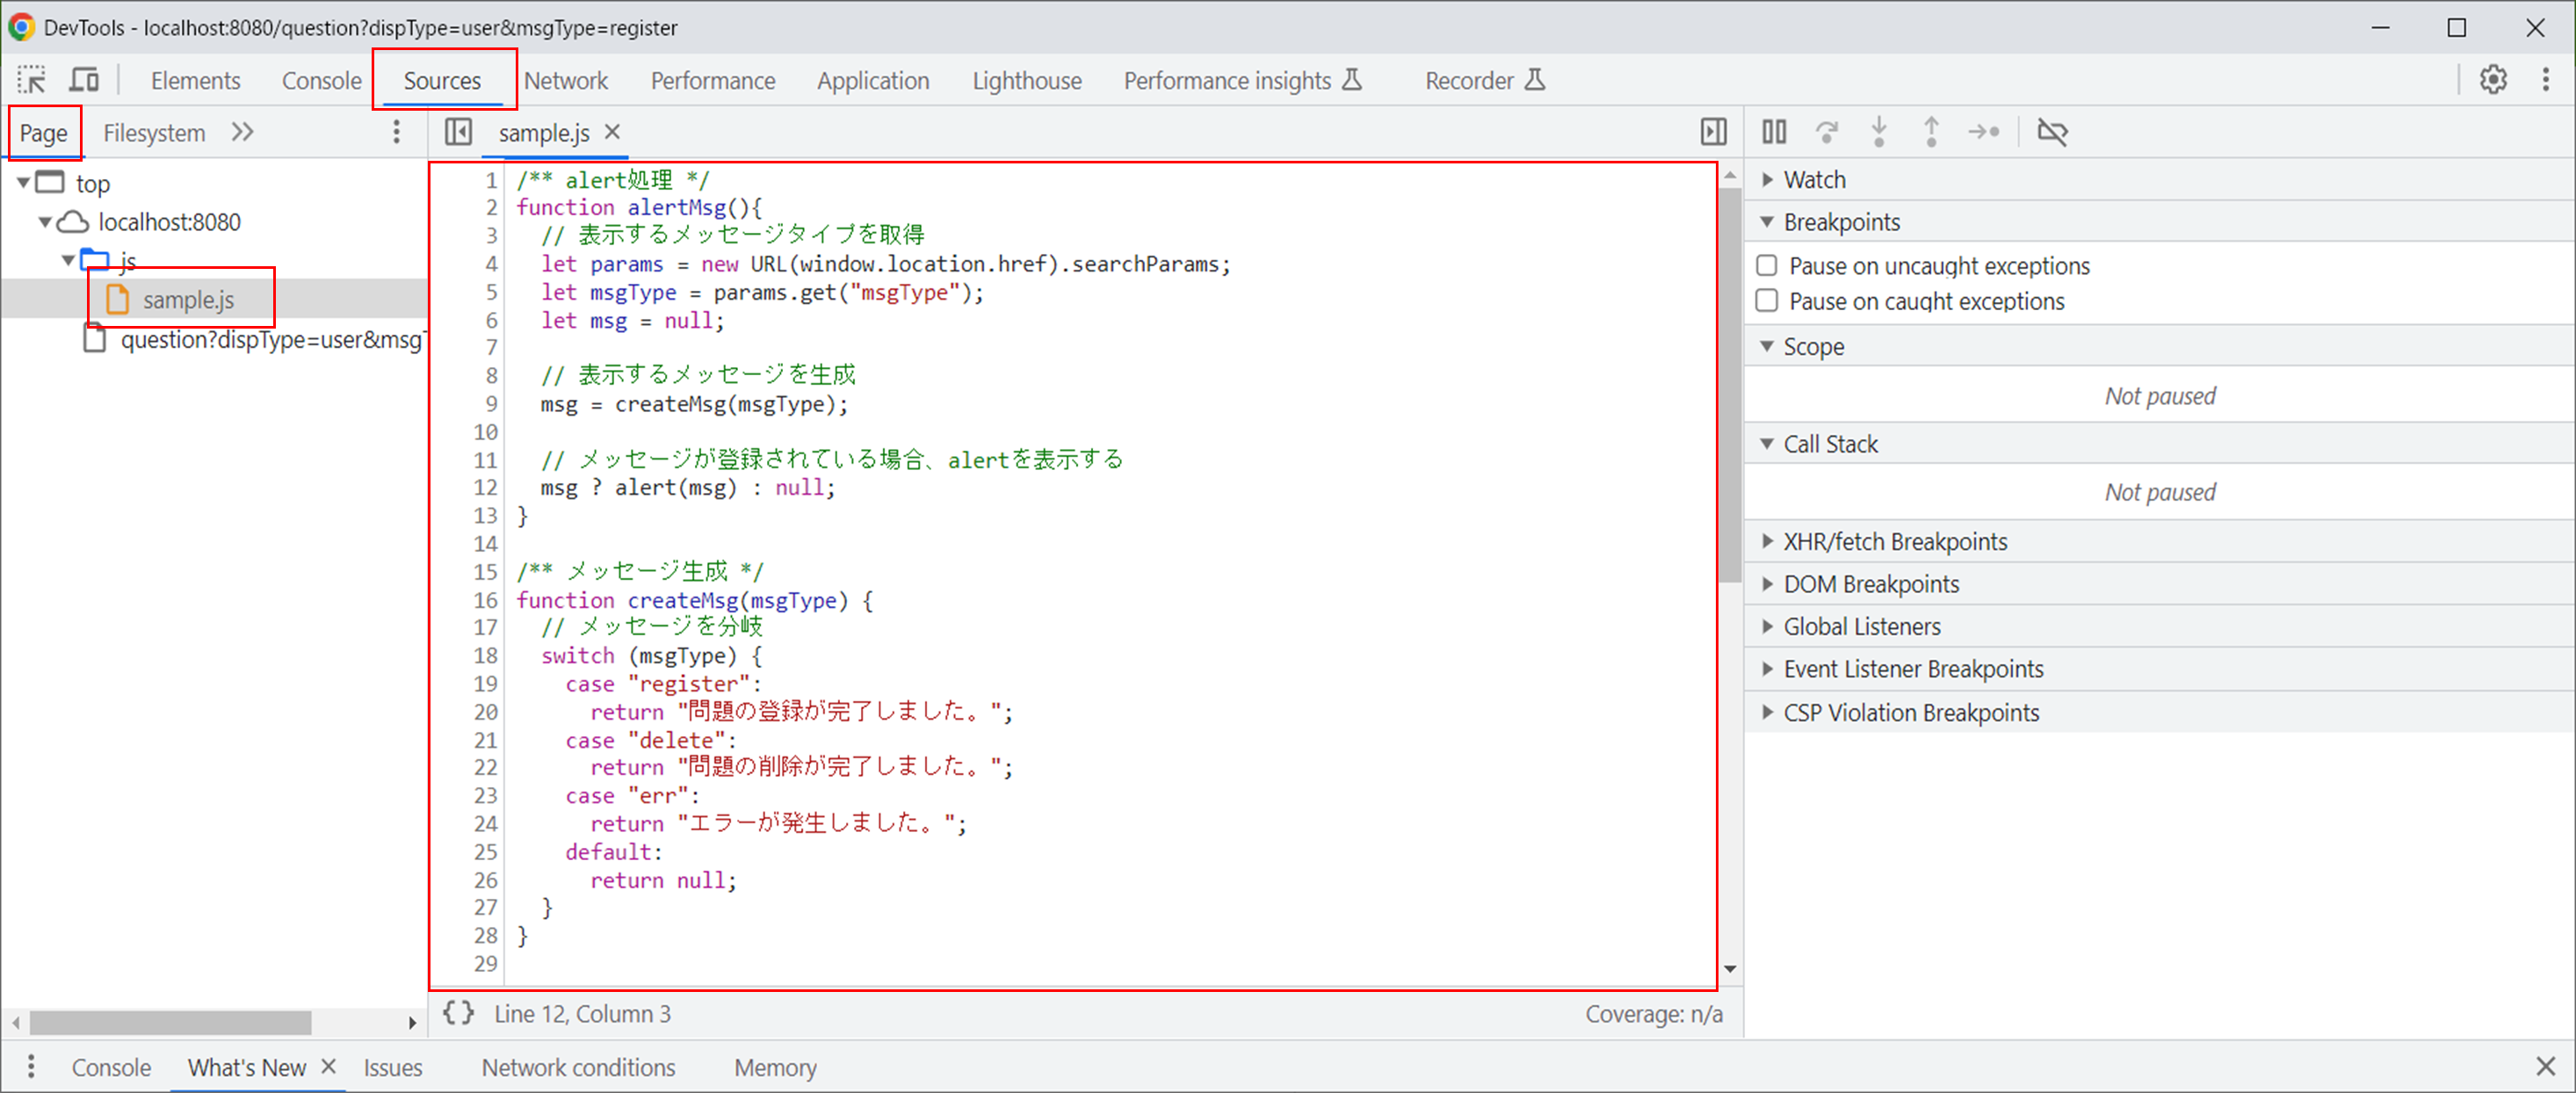Enable Pause on caught exceptions

tap(1766, 300)
